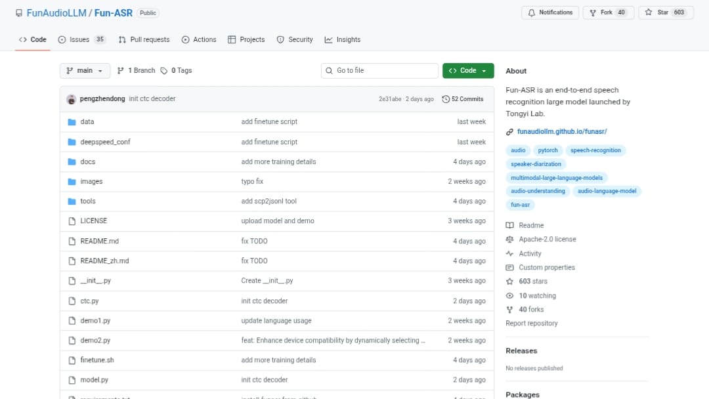
Task: Click the tag icon next to 0 Tags
Action: [x=164, y=70]
